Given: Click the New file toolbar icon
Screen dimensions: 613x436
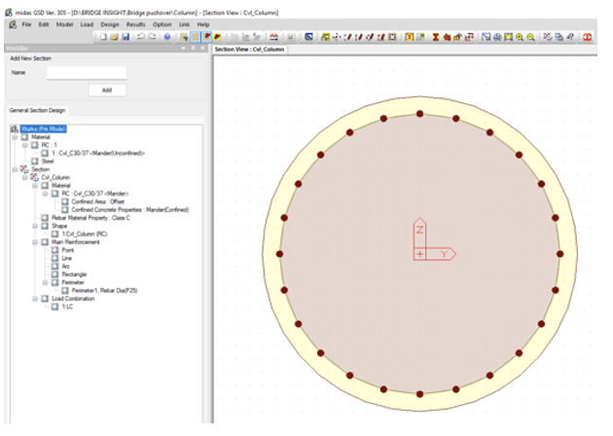Looking at the screenshot, I should [x=103, y=36].
